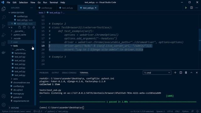Open Run and Debug view icon
Image resolution: width=201 pixels, height=113 pixels.
coord(3,35)
